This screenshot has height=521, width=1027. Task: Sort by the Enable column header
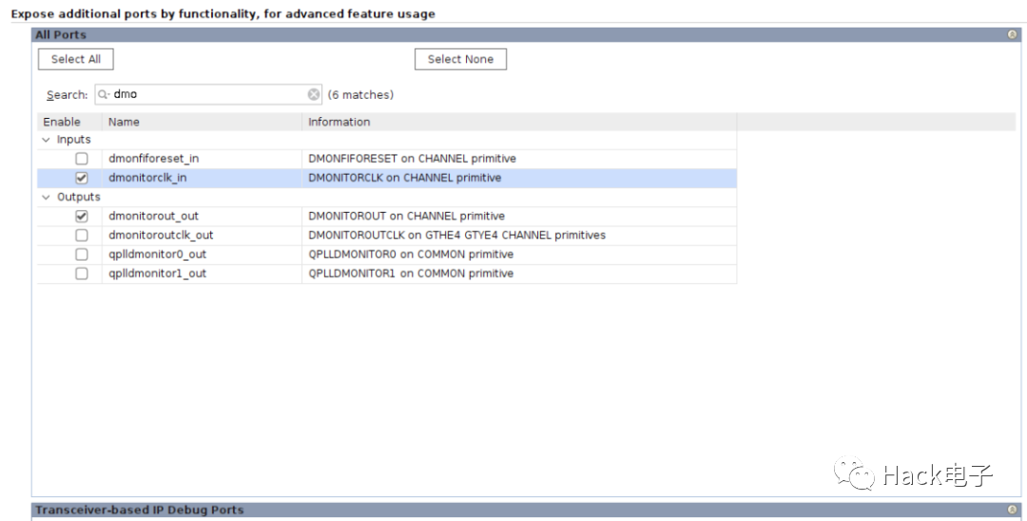coord(69,122)
